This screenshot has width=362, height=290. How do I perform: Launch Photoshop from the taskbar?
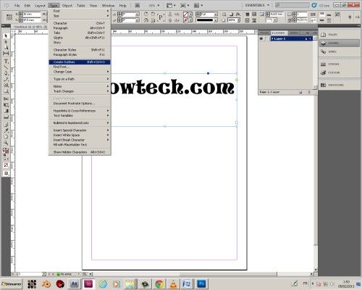201,283
